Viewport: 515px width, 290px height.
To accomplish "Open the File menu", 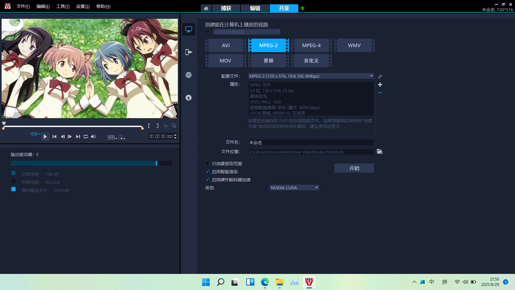I will [x=23, y=6].
